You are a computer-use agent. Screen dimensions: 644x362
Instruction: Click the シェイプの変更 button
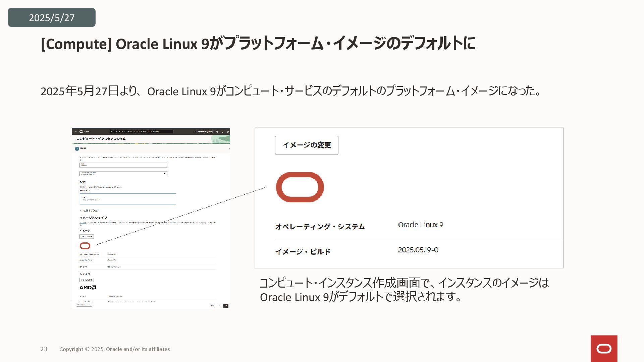(x=87, y=280)
